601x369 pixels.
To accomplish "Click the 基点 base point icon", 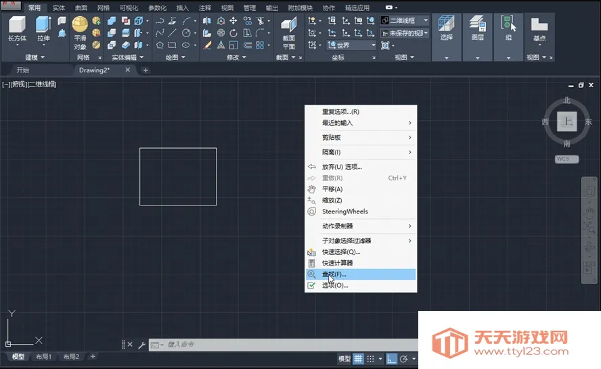I will coord(539,24).
